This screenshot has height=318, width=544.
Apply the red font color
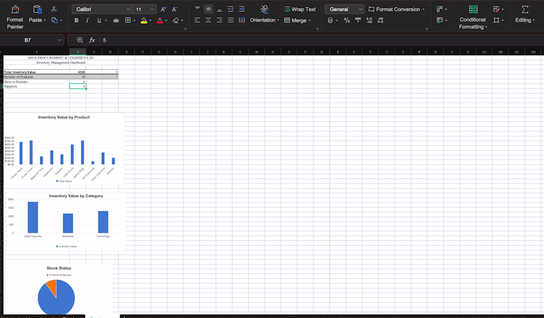coord(160,20)
